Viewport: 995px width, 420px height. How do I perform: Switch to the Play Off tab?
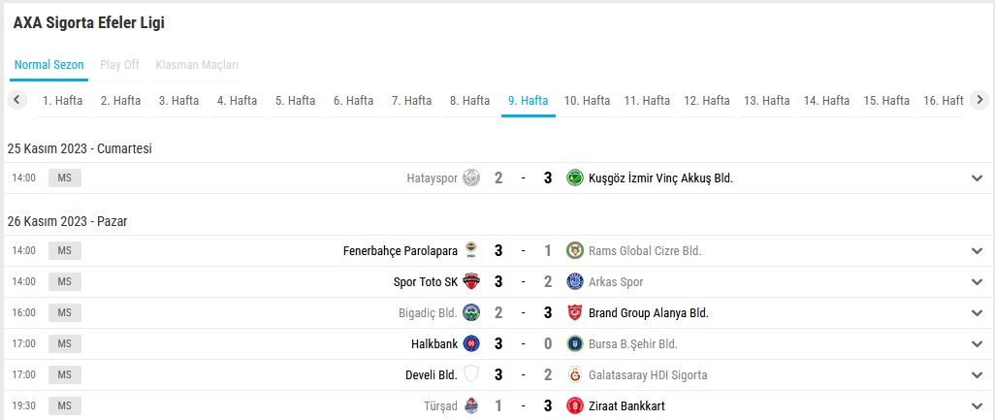pos(119,65)
